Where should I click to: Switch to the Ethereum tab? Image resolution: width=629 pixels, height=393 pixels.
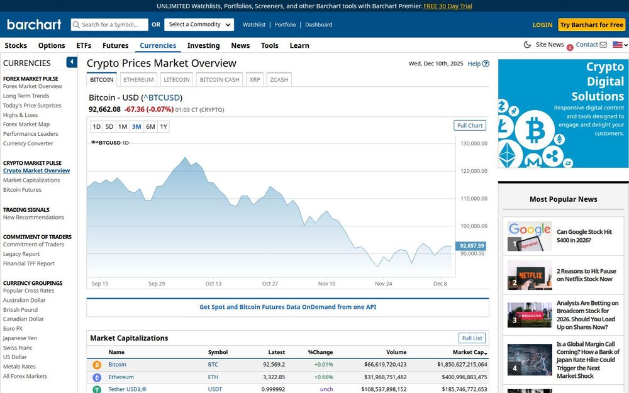tap(138, 79)
